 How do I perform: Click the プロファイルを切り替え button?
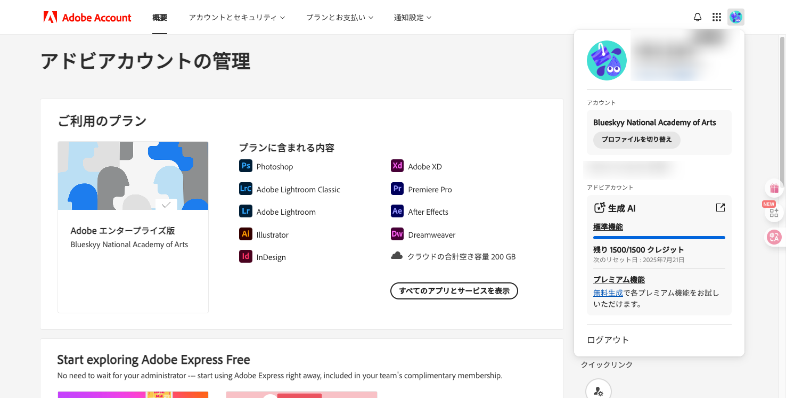[x=636, y=140]
